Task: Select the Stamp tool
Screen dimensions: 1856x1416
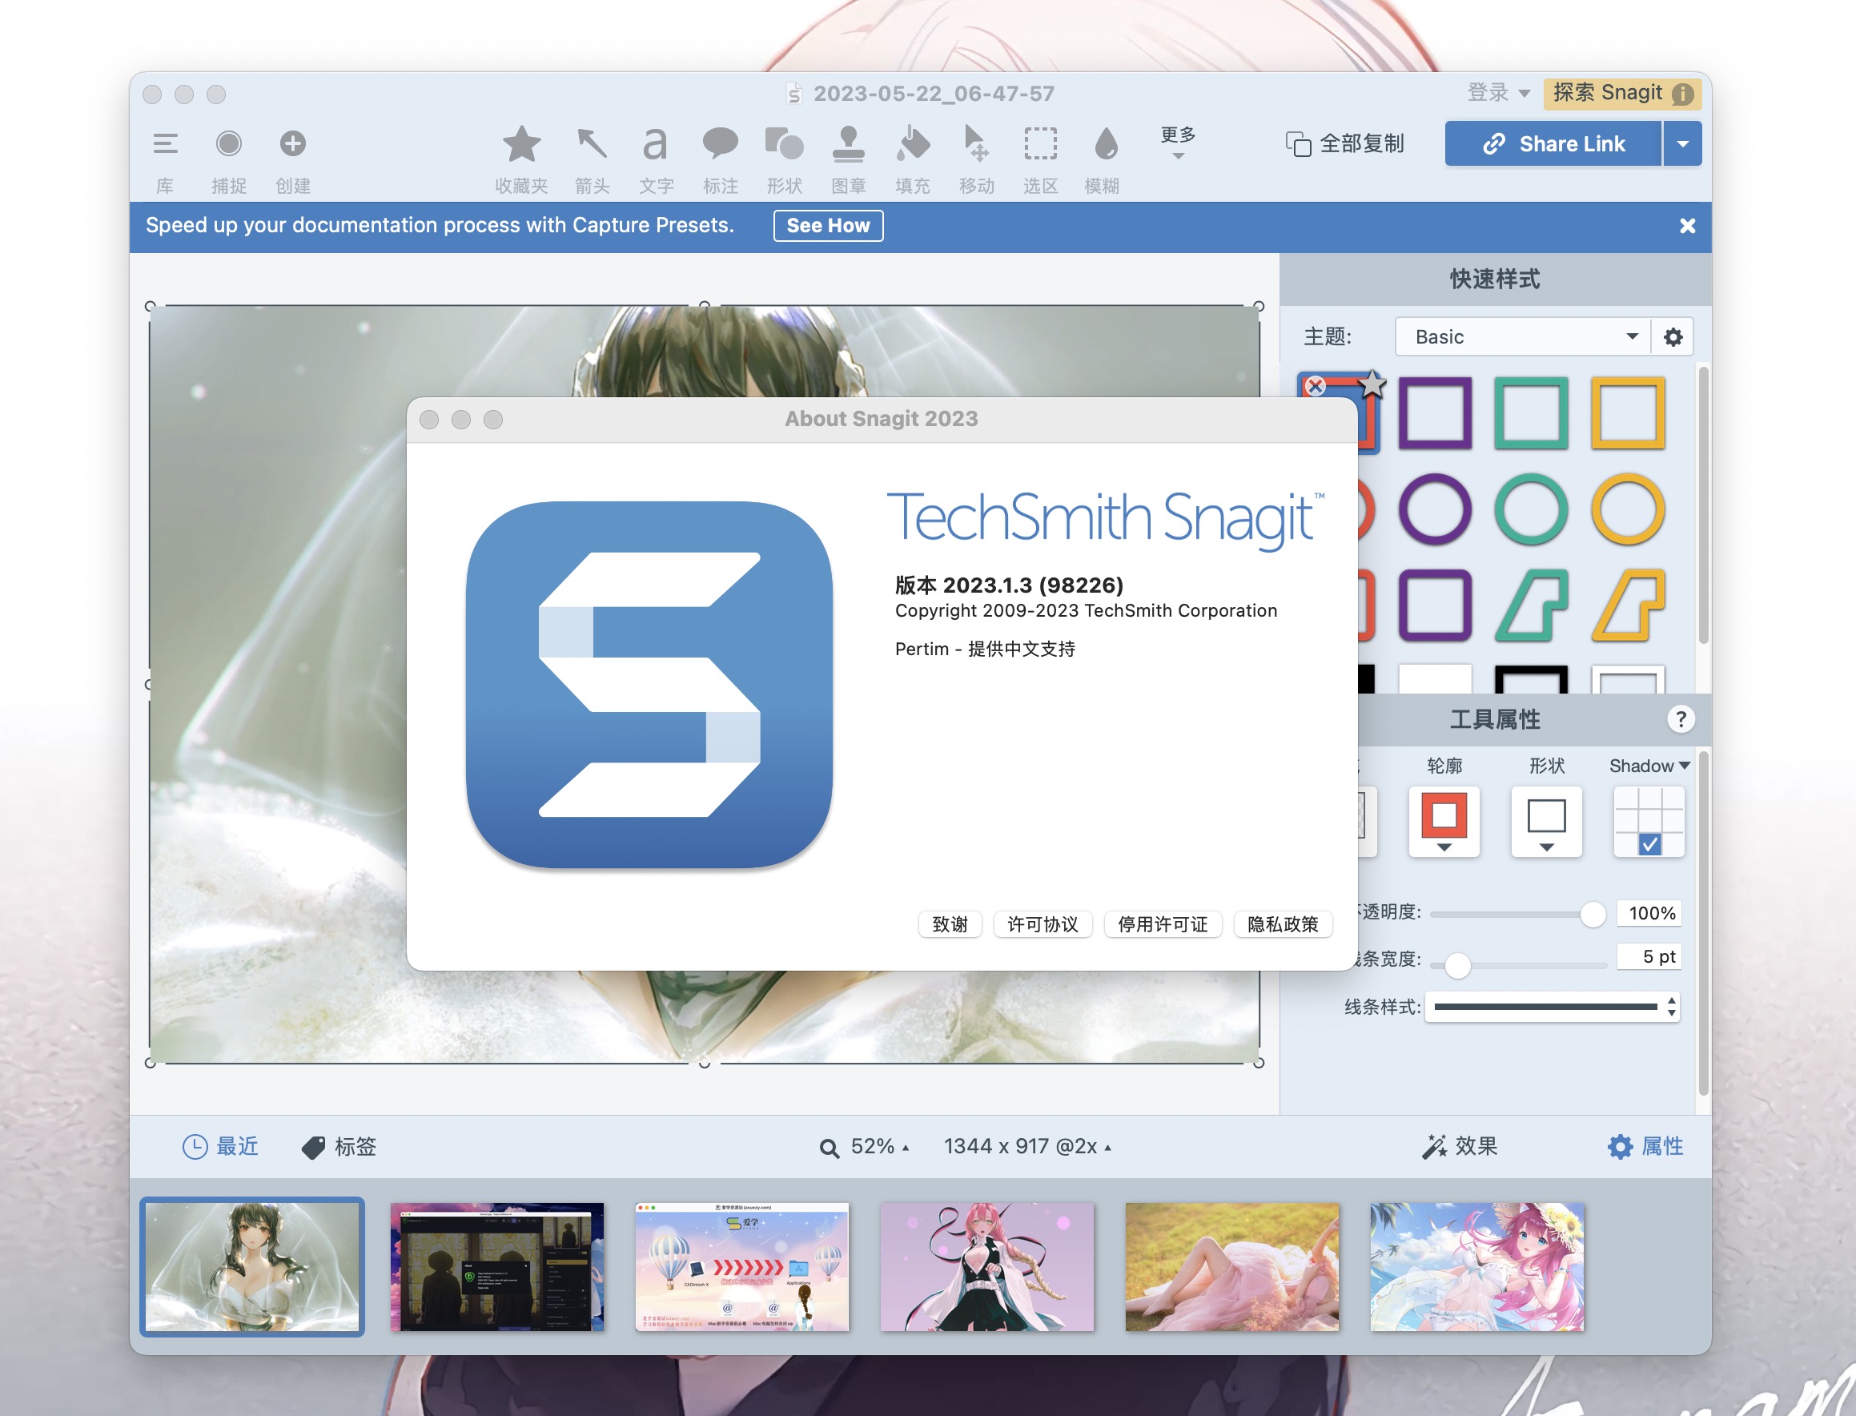Action: point(849,144)
